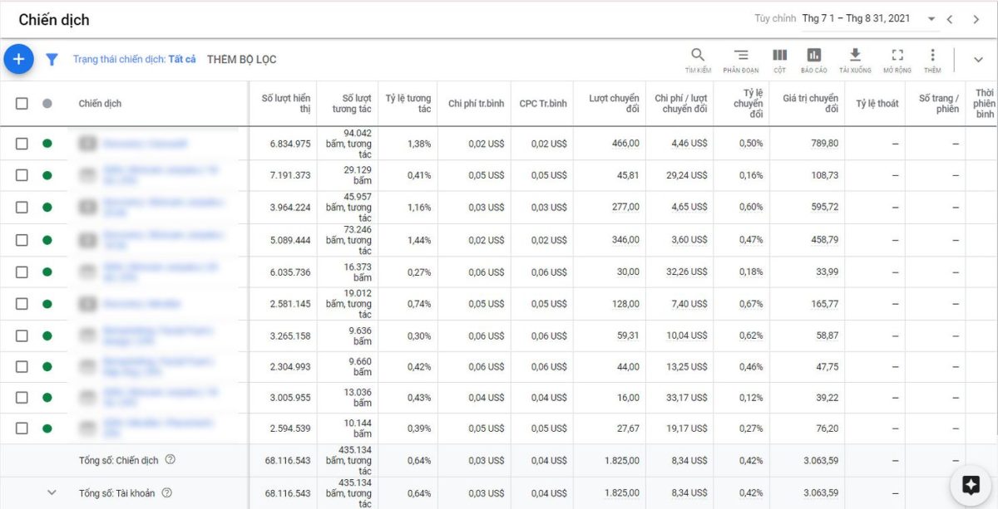The width and height of the screenshot is (998, 509).
Task: Open the filter funnel icon
Action: (52, 60)
